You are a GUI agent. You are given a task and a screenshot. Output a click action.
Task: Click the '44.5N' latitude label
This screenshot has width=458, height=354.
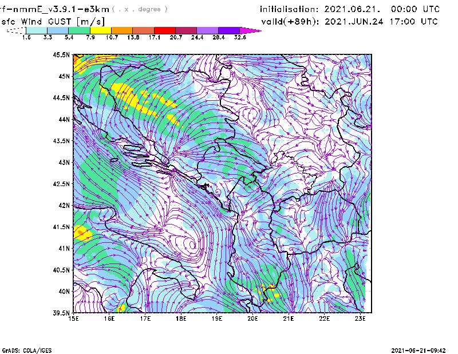[x=61, y=97]
